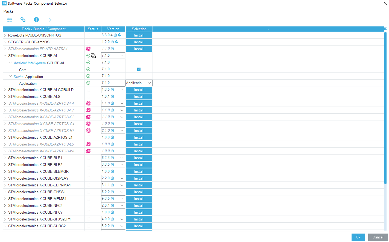The image size is (389, 242).
Task: Click the pink chip icon for X-CUBE-AZRTOS-F4
Action: [88, 103]
